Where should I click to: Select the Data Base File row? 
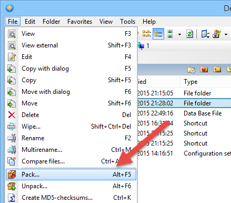[184, 113]
